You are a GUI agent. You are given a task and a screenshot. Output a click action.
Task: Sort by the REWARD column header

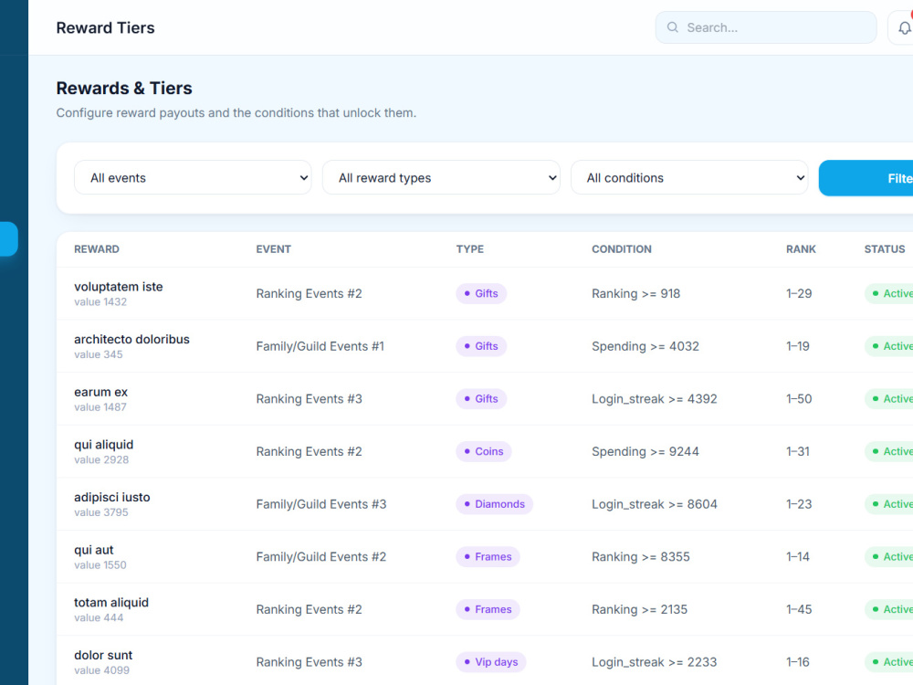pos(97,249)
